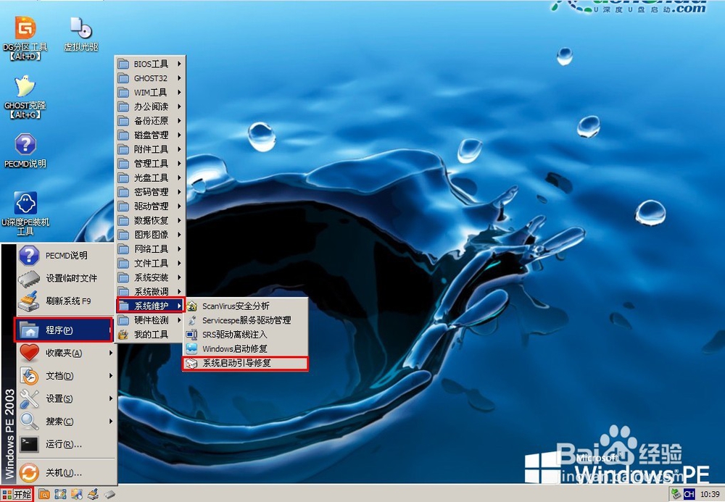Expand the 搜索(C) submenu arrow
This screenshot has height=502, width=725.
pos(110,421)
